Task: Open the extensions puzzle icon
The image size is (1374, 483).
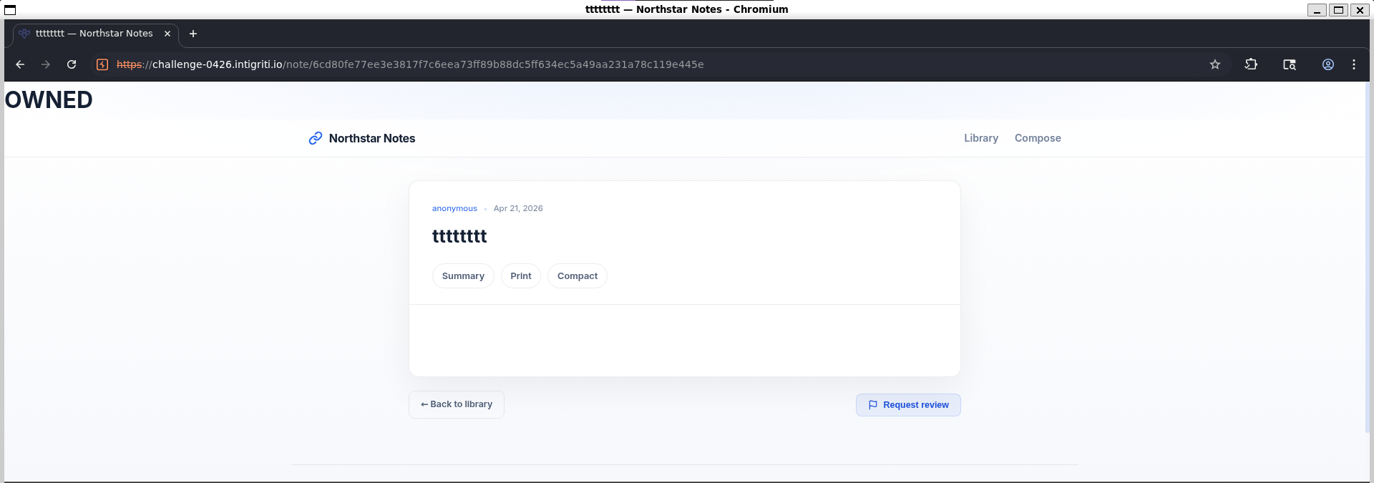Action: [x=1251, y=64]
